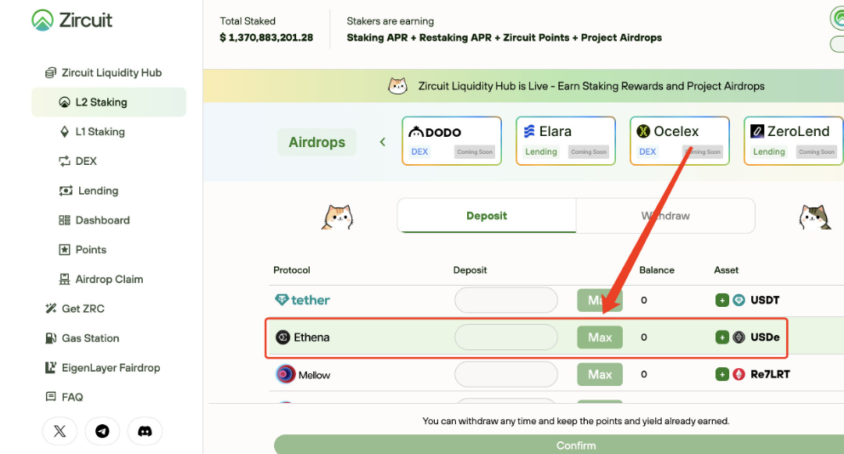Click the Gas Station pump icon
This screenshot has width=844, height=454.
(x=50, y=338)
